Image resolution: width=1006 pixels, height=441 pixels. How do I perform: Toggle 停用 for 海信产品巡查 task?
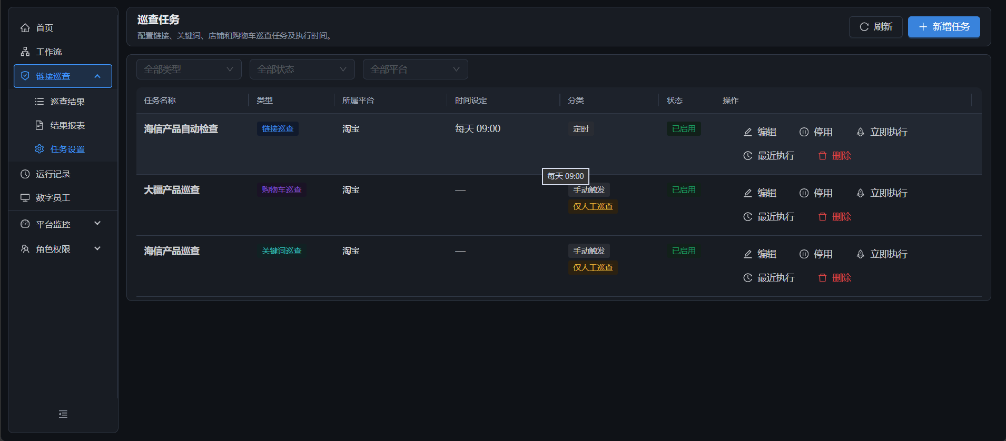tap(816, 254)
